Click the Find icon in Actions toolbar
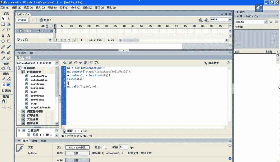Screen dimensions: 280x162 coord(70,63)
